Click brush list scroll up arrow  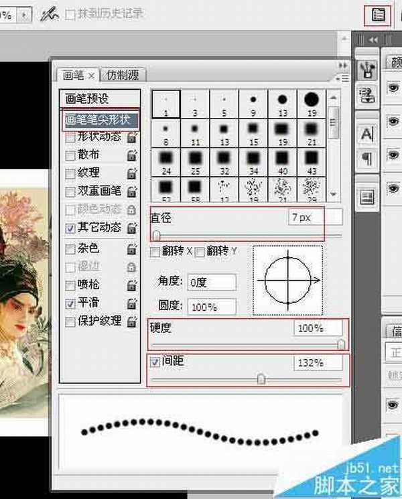click(x=333, y=98)
